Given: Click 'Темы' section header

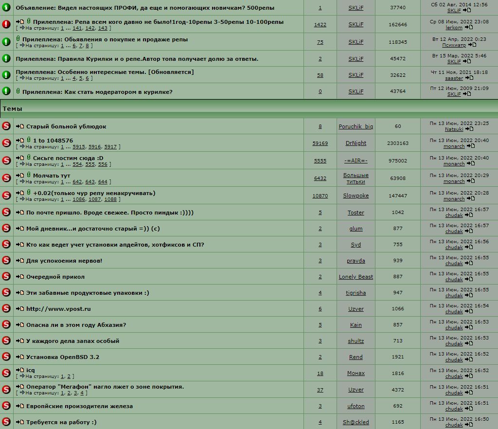Looking at the screenshot, I should [x=12, y=108].
